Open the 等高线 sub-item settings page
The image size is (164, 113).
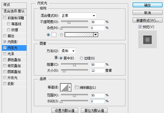(16, 24)
